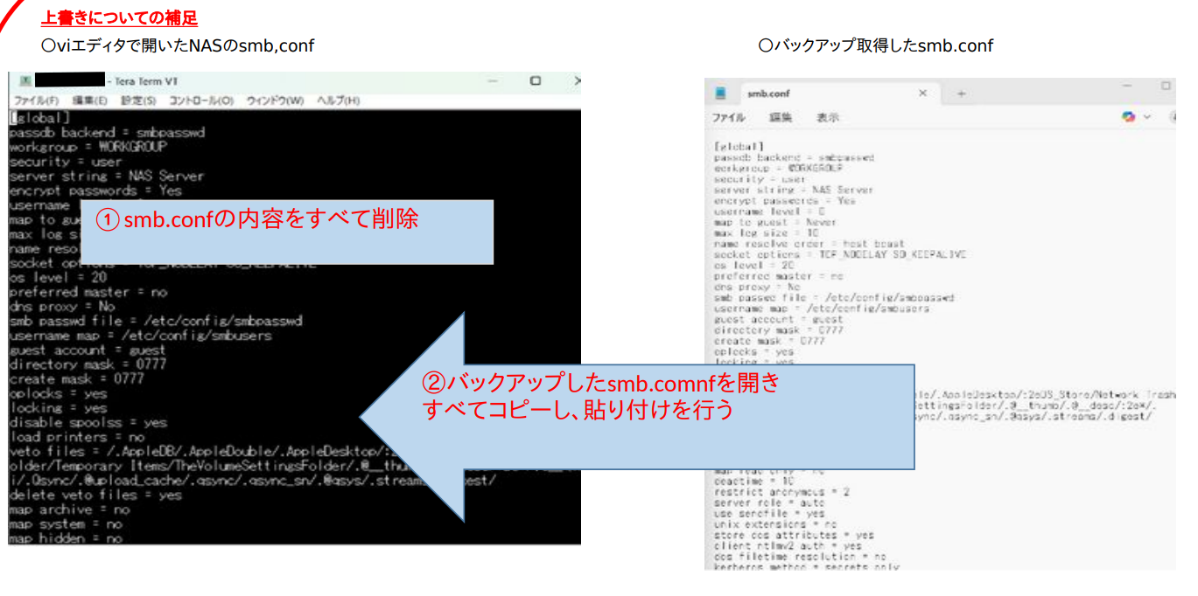
Task: Maximize the Tera Term window
Action: (x=535, y=80)
